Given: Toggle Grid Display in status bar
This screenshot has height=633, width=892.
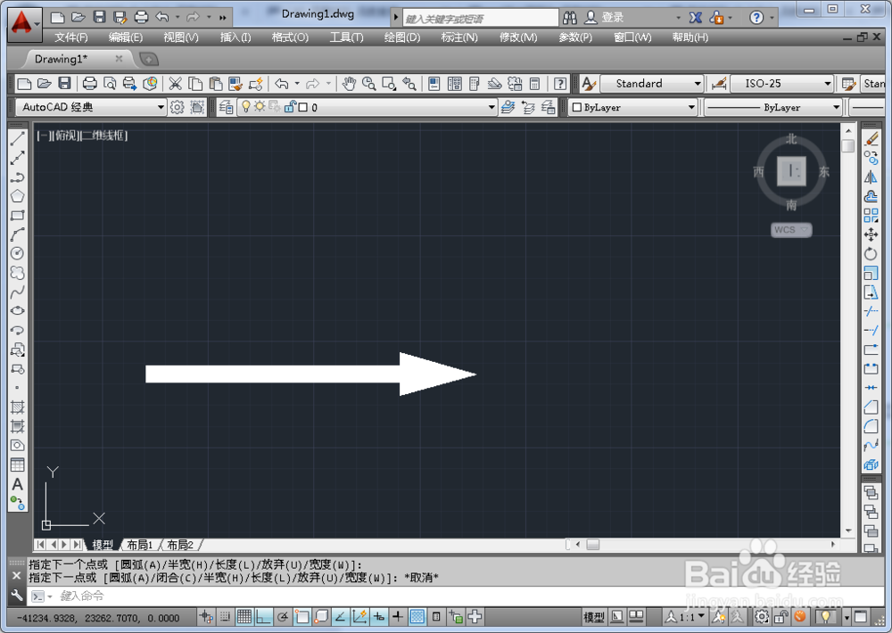Looking at the screenshot, I should (244, 617).
